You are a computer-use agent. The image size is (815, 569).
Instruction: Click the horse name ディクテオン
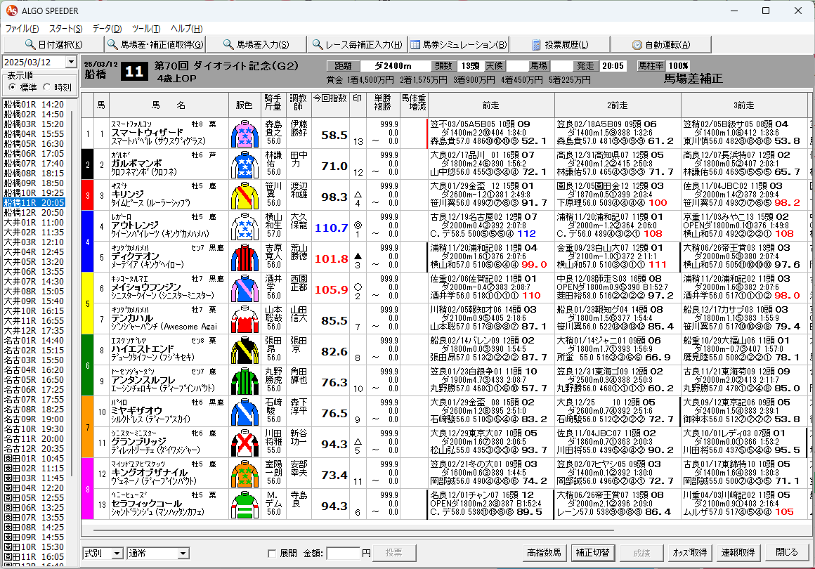[x=135, y=256]
